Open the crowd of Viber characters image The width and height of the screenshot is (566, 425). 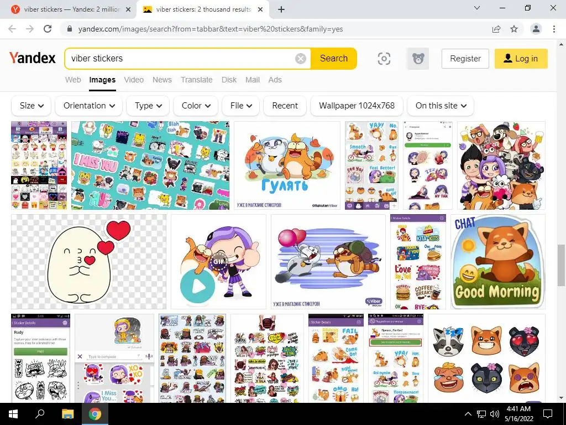point(501,165)
